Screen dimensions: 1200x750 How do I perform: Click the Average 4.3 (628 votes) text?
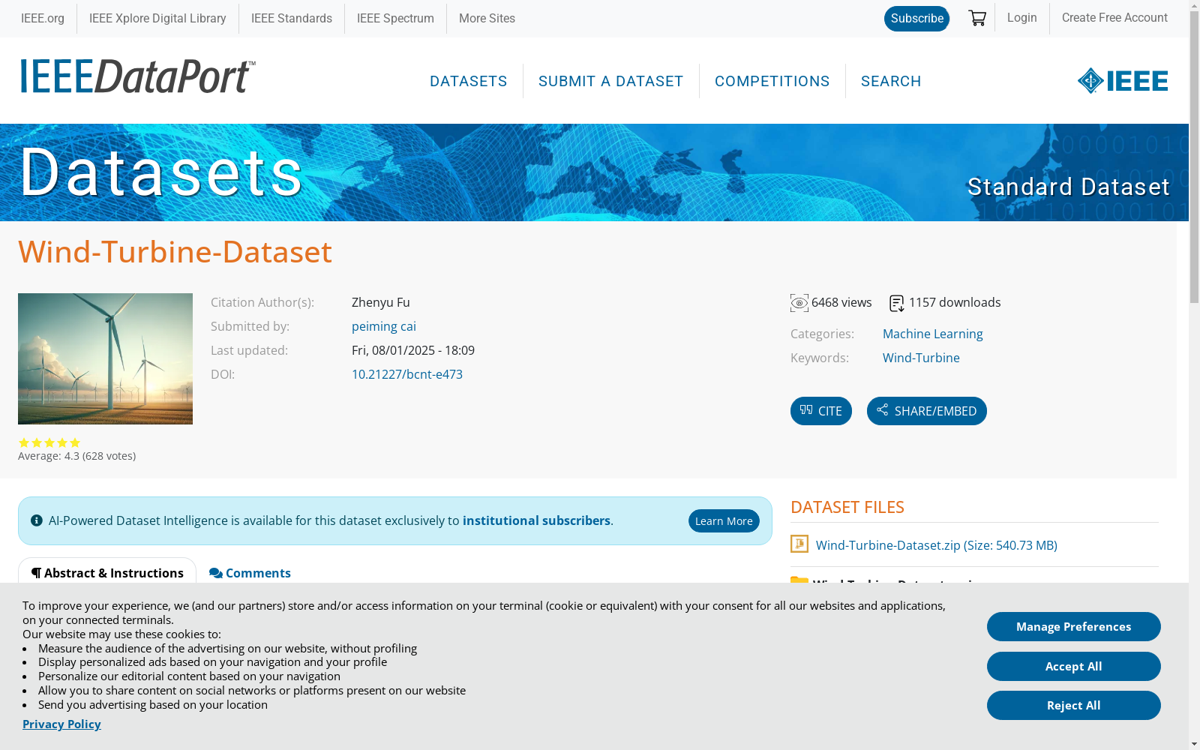point(77,456)
